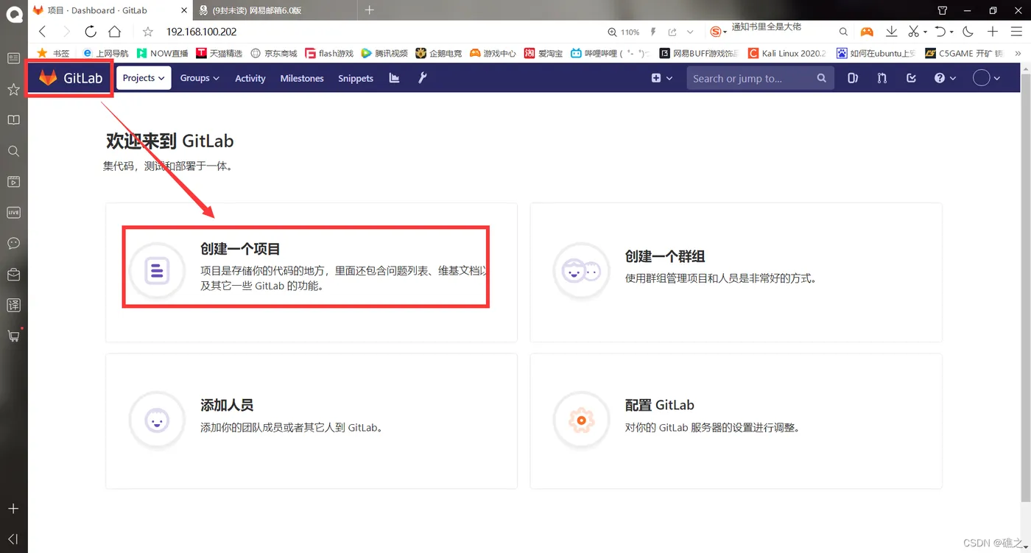This screenshot has width=1031, height=553.
Task: Click the magnifier in the GitLab search box
Action: pos(822,78)
